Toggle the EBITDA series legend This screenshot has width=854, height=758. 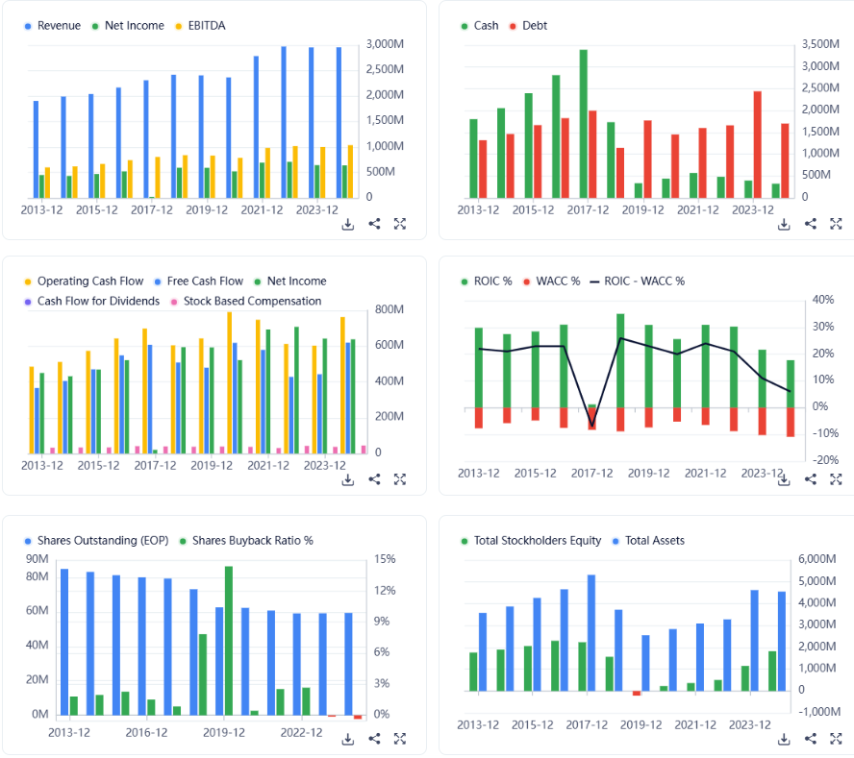(x=200, y=26)
